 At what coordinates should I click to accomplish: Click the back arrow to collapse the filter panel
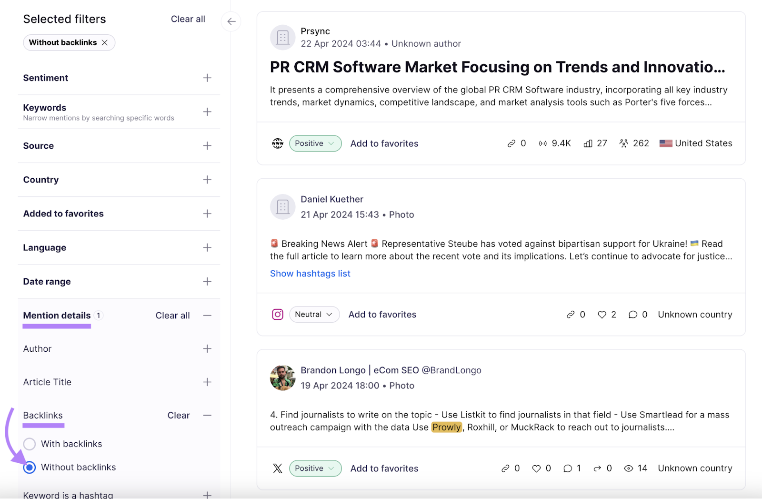pyautogui.click(x=231, y=21)
